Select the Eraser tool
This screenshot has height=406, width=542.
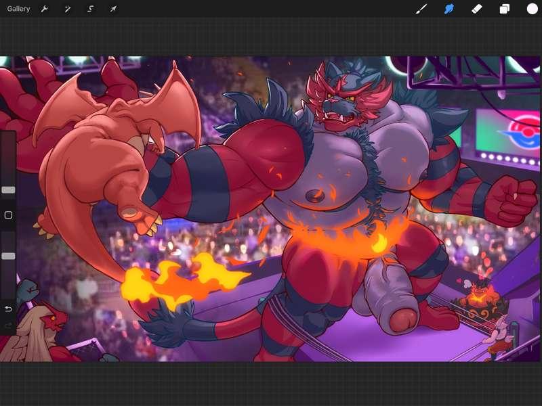click(x=477, y=9)
